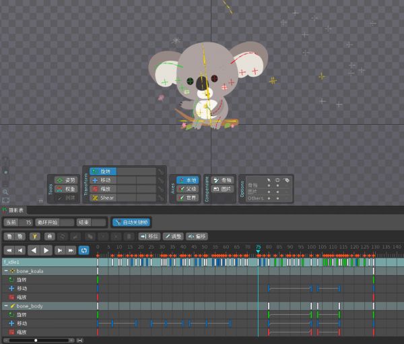Click the 结束 loop end field

tap(91, 222)
